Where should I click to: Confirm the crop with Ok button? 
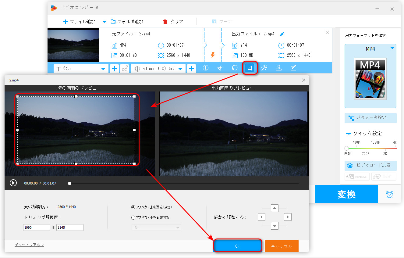tap(238, 246)
